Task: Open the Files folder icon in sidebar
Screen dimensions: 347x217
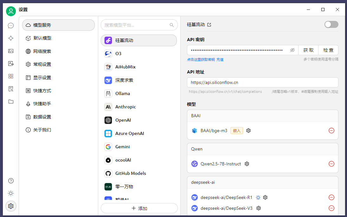Action: (x=10, y=101)
